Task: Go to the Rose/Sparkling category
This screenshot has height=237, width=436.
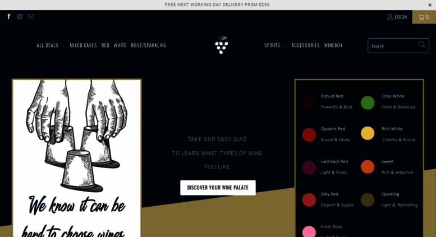Action: click(x=149, y=45)
